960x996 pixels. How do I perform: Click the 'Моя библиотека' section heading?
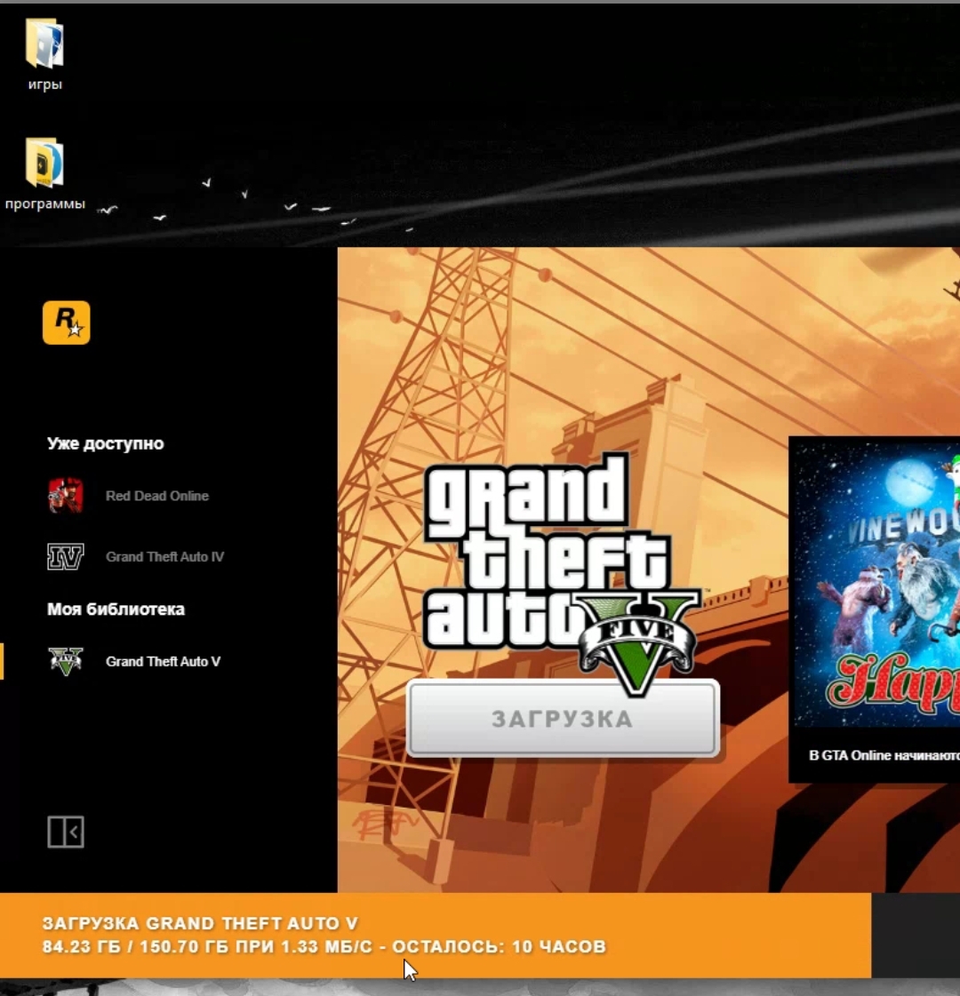[x=116, y=610]
